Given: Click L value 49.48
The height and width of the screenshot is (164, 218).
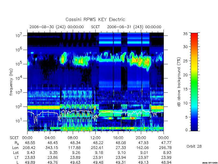Looking at the screenshot, I should [x=98, y=162].
